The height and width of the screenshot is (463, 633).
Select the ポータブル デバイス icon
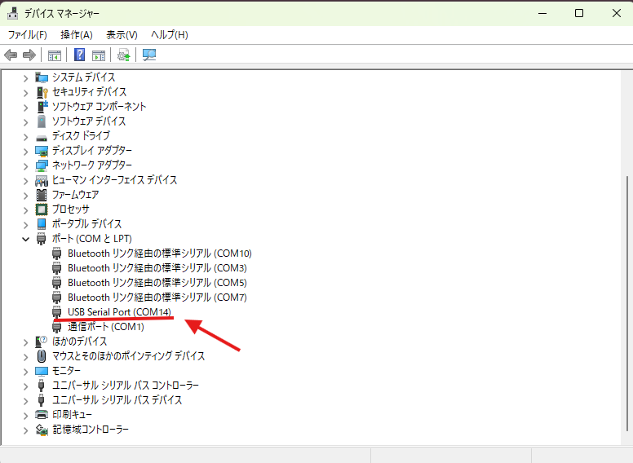coord(41,224)
